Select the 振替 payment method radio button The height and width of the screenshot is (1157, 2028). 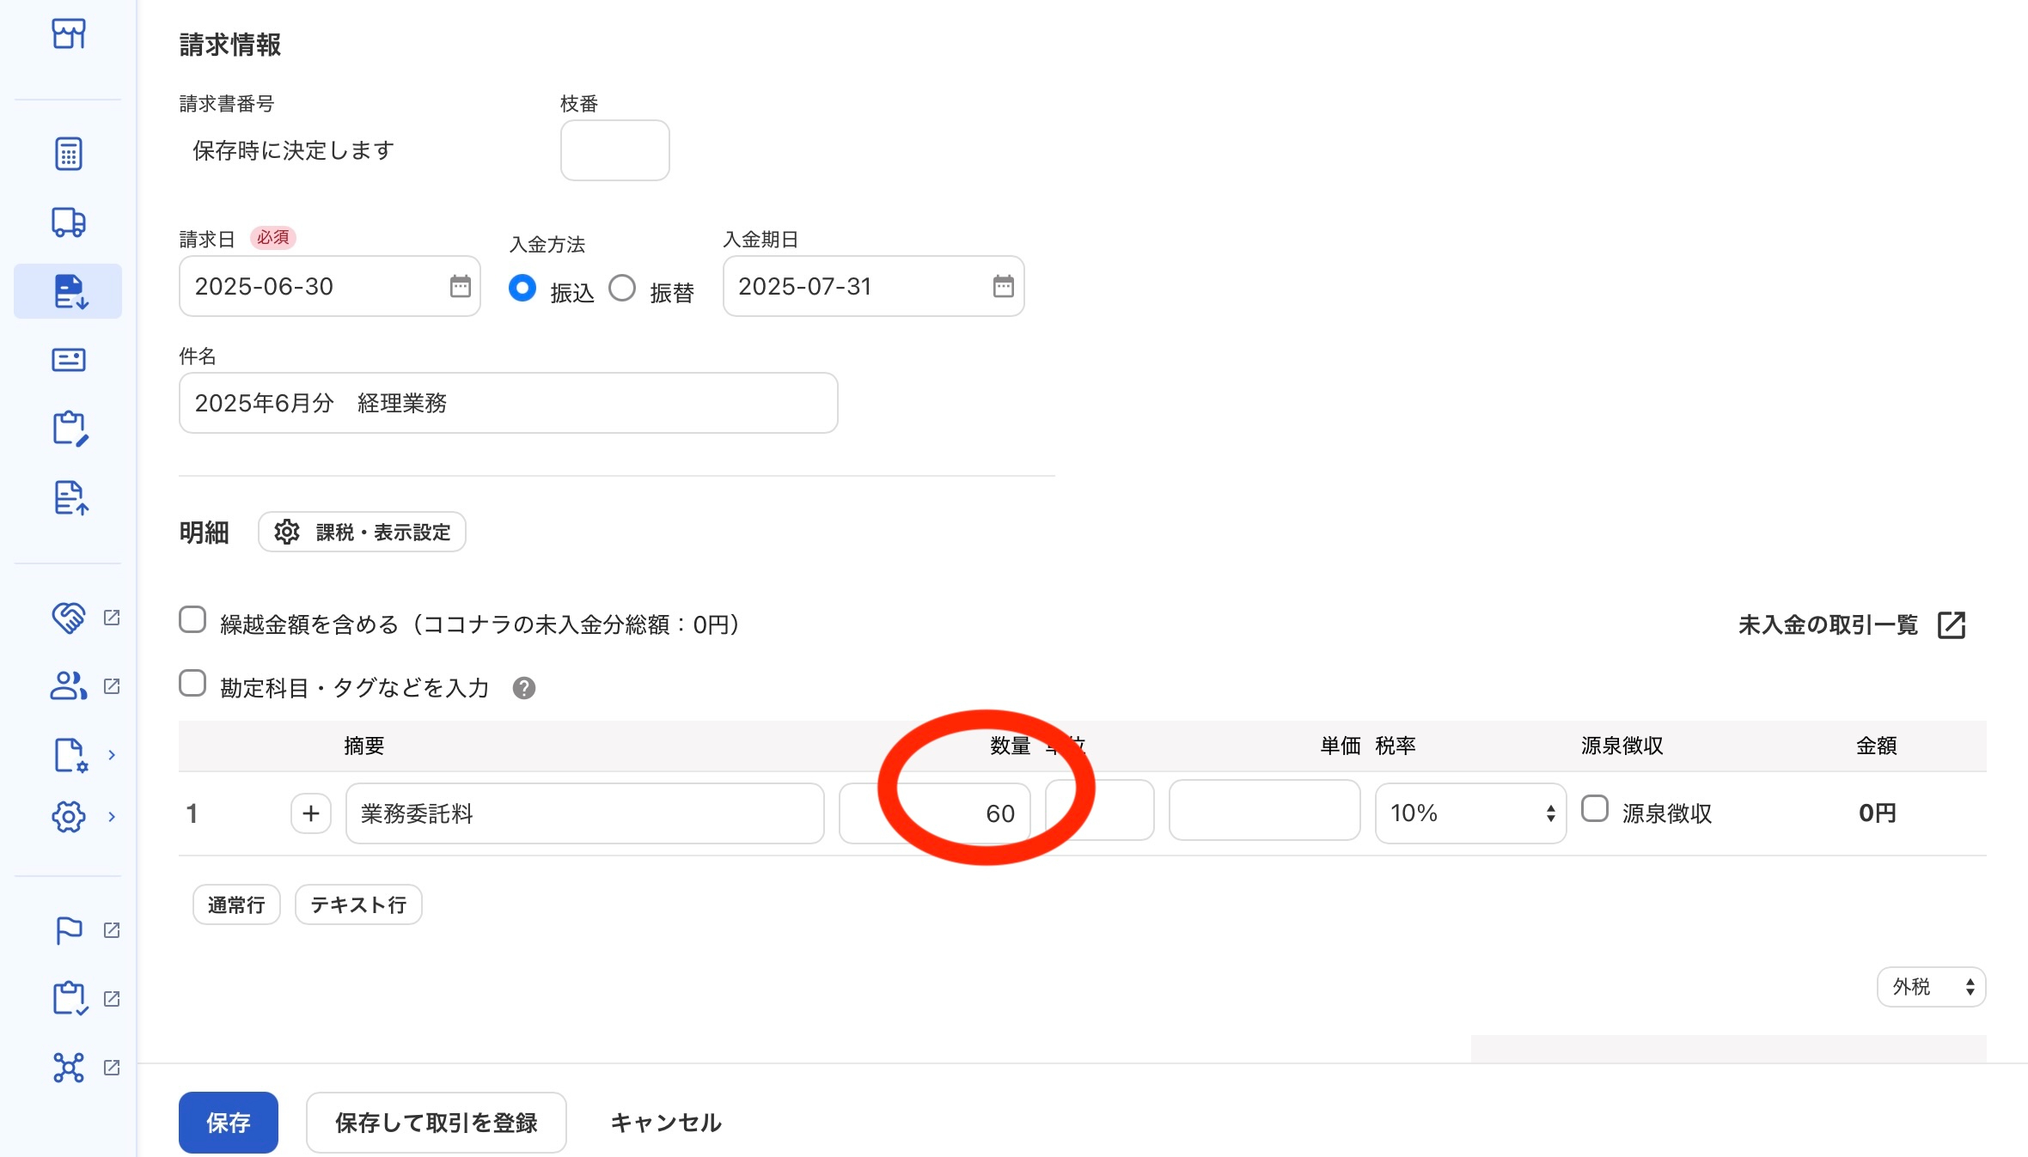pyautogui.click(x=622, y=288)
